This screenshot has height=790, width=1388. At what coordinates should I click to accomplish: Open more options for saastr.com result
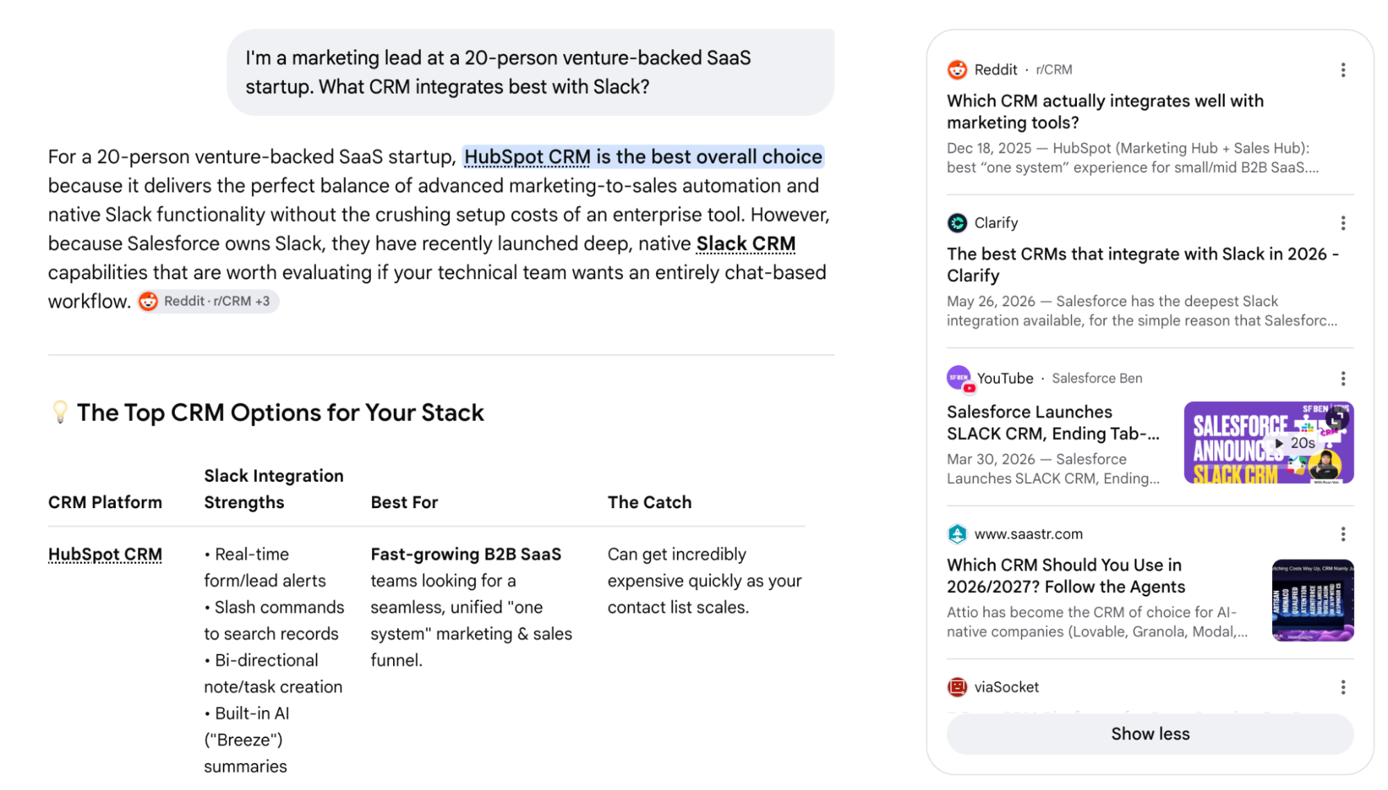1343,534
